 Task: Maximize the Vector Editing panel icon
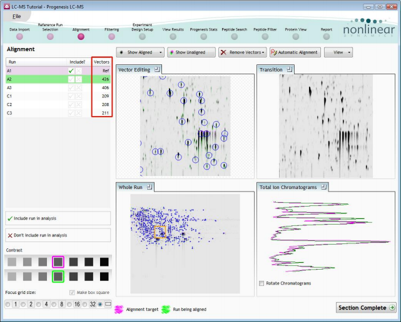157,69
